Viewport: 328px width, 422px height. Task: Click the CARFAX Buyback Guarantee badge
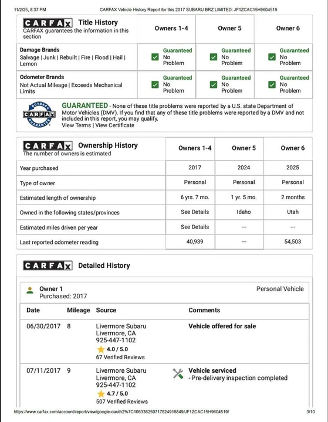tap(39, 115)
